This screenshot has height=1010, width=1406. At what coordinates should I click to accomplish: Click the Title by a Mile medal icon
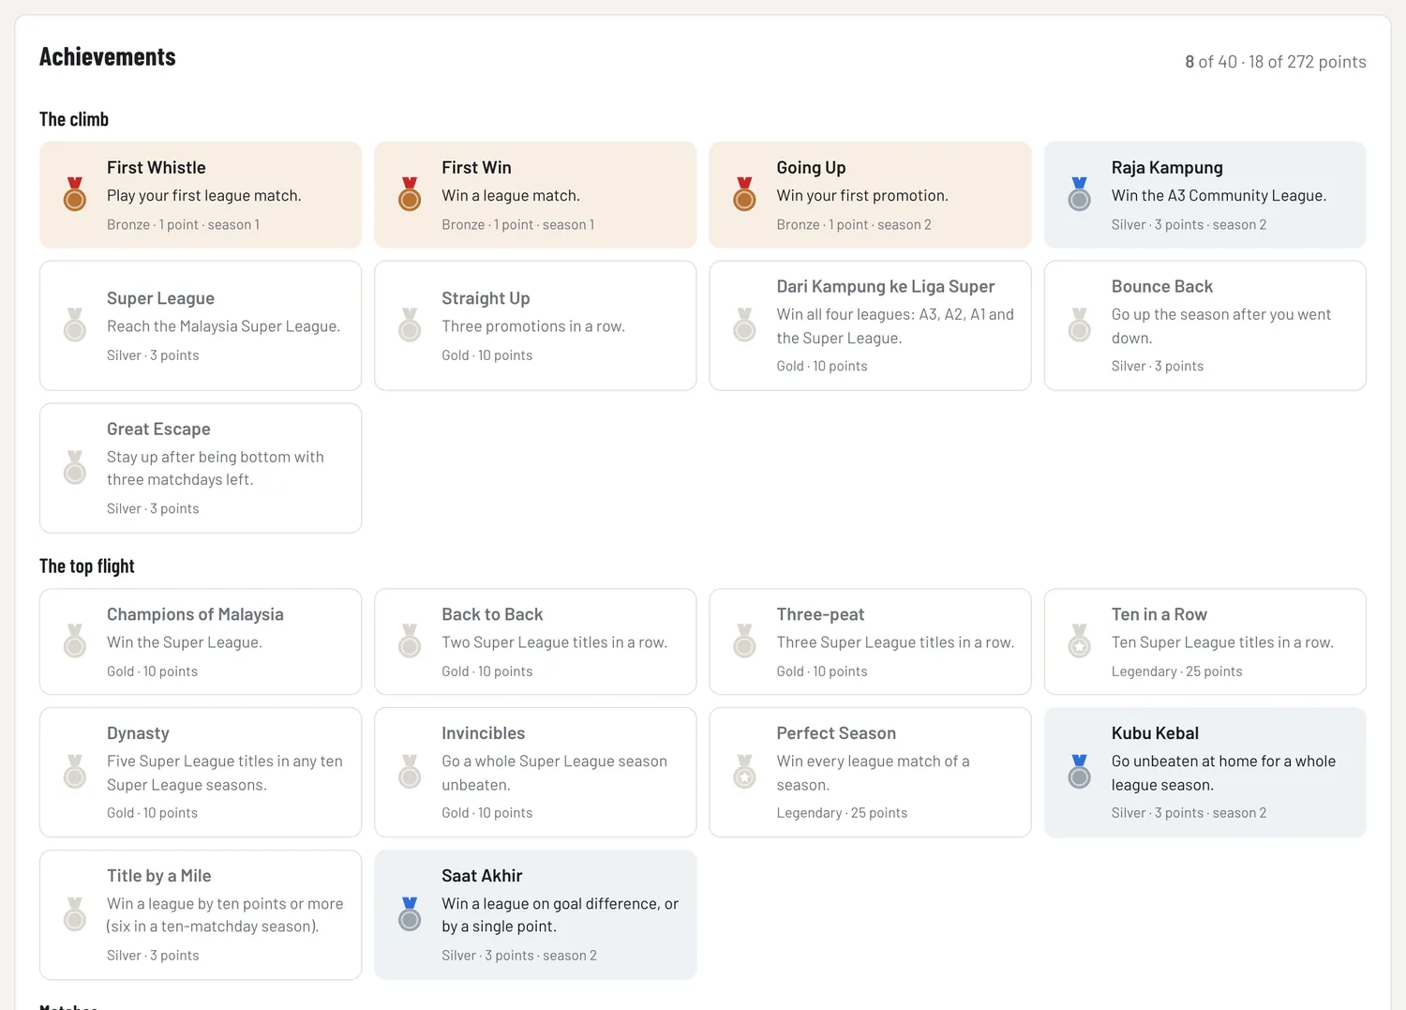(x=75, y=914)
